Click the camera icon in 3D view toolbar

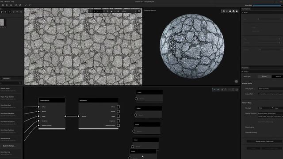pyautogui.click(x=233, y=11)
